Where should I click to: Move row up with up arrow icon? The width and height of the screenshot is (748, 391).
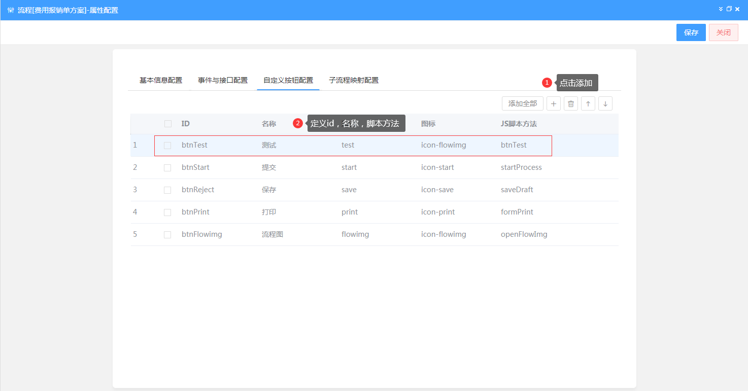click(x=588, y=103)
